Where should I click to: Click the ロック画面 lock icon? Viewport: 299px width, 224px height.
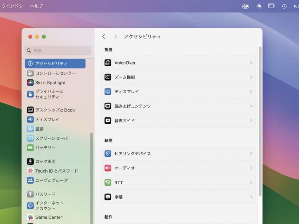30,162
